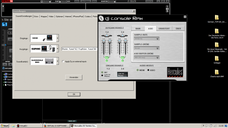Select layout 1 in VirtualDJ top right
Viewport: 228px width, 128px height.
[167, 7]
